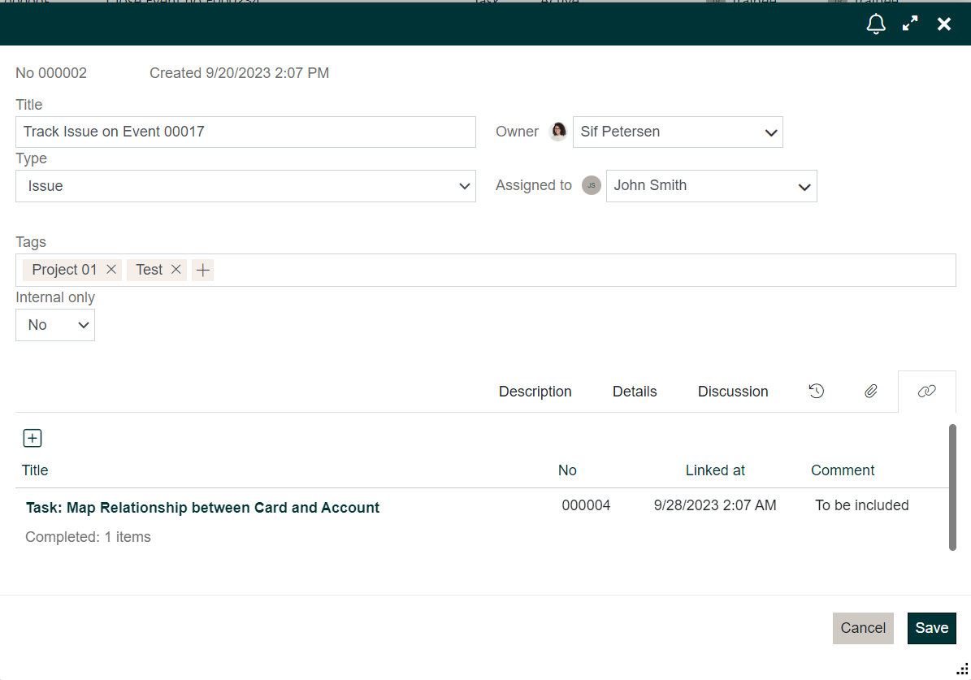Viewport: 971px width, 680px height.
Task: Switch to the Discussion tab
Action: (x=732, y=392)
